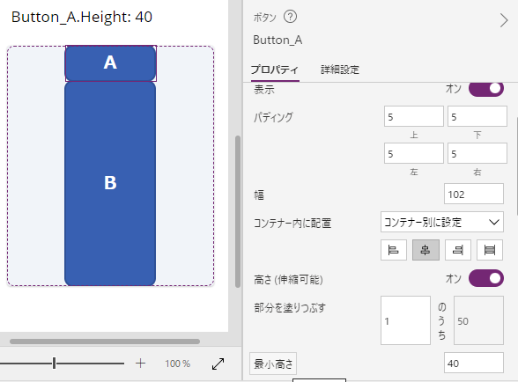The width and height of the screenshot is (518, 382).
Task: Click the properties panel scrollbar
Action: click(x=516, y=166)
